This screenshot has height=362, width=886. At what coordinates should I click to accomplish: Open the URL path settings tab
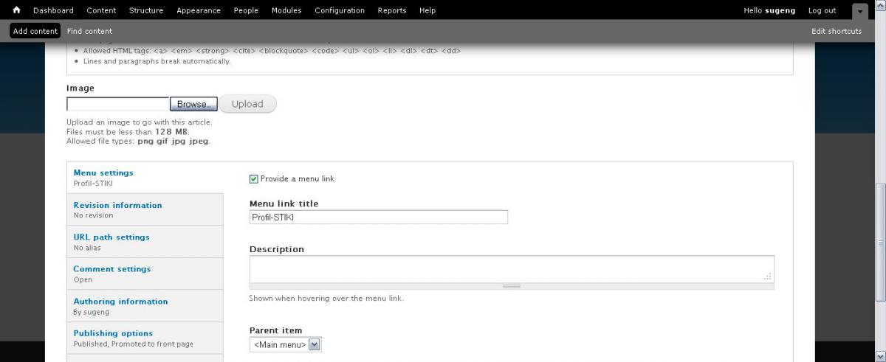(x=111, y=237)
